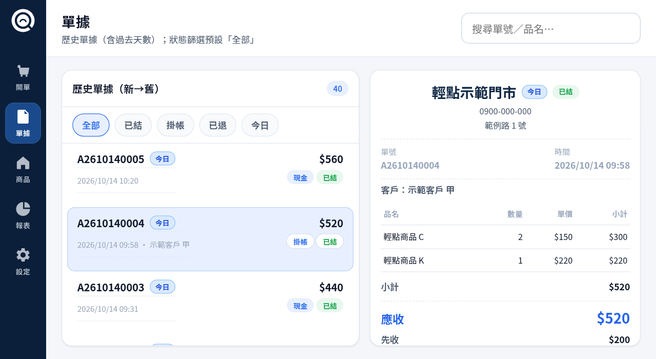Click the 已結 badge on A2610140003

click(x=330, y=306)
